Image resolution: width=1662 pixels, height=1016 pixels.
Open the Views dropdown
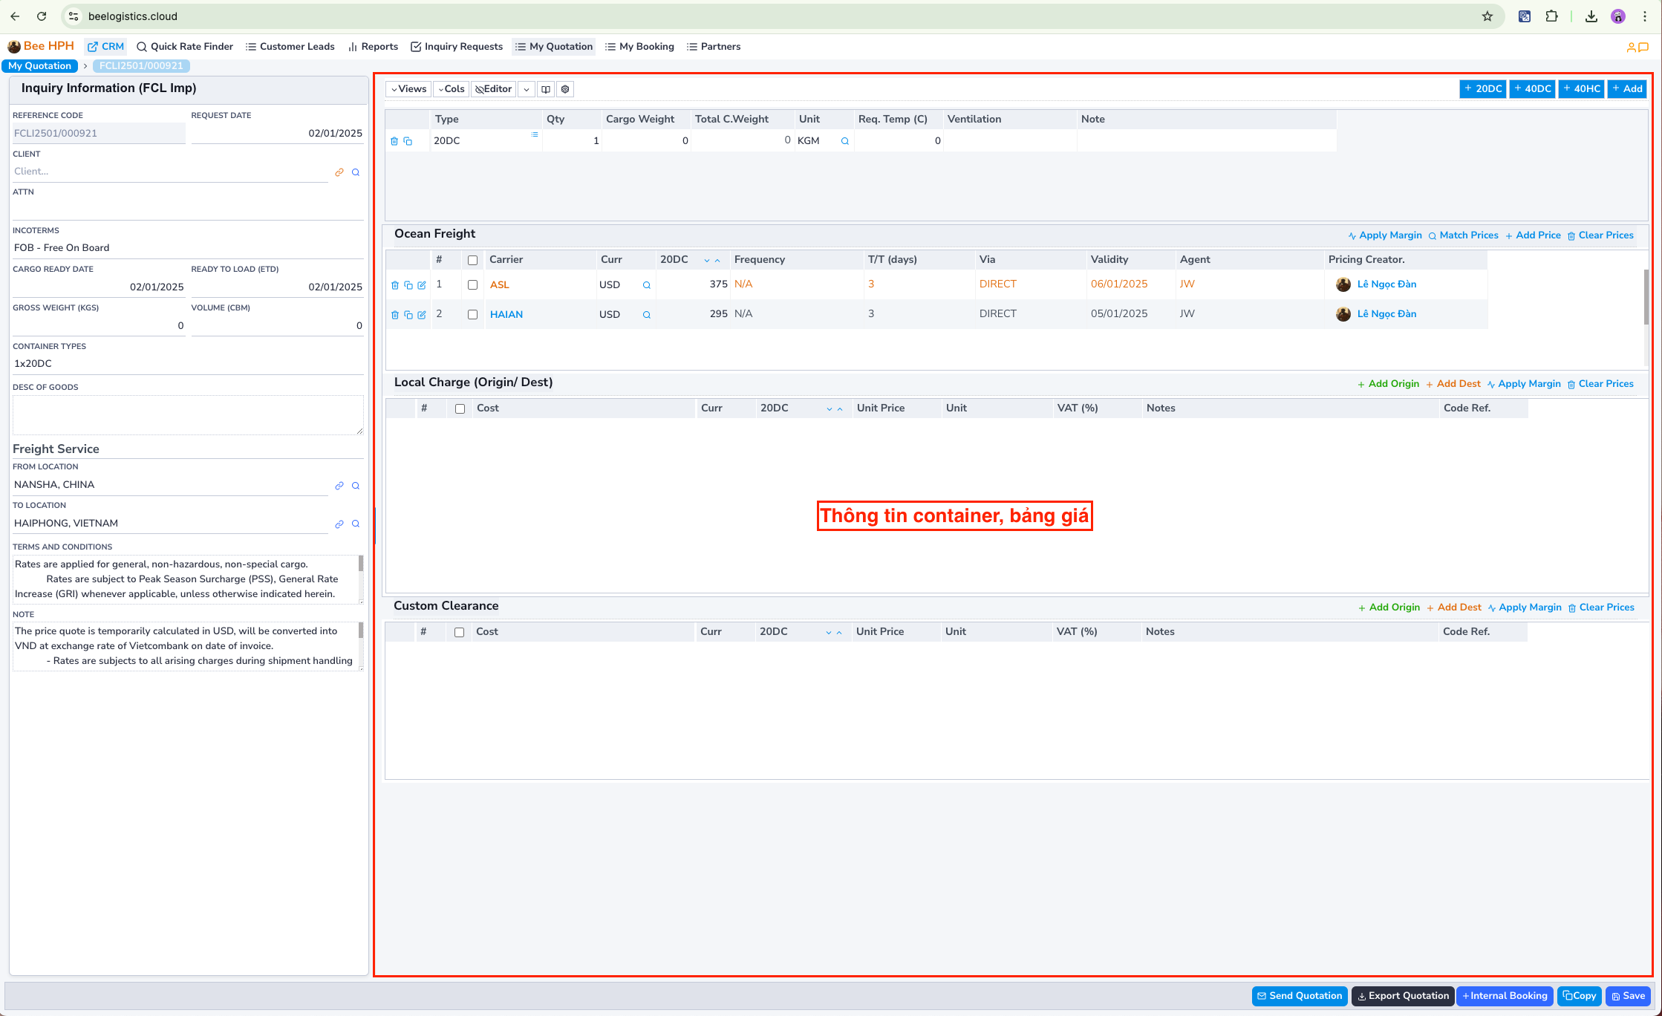click(408, 88)
